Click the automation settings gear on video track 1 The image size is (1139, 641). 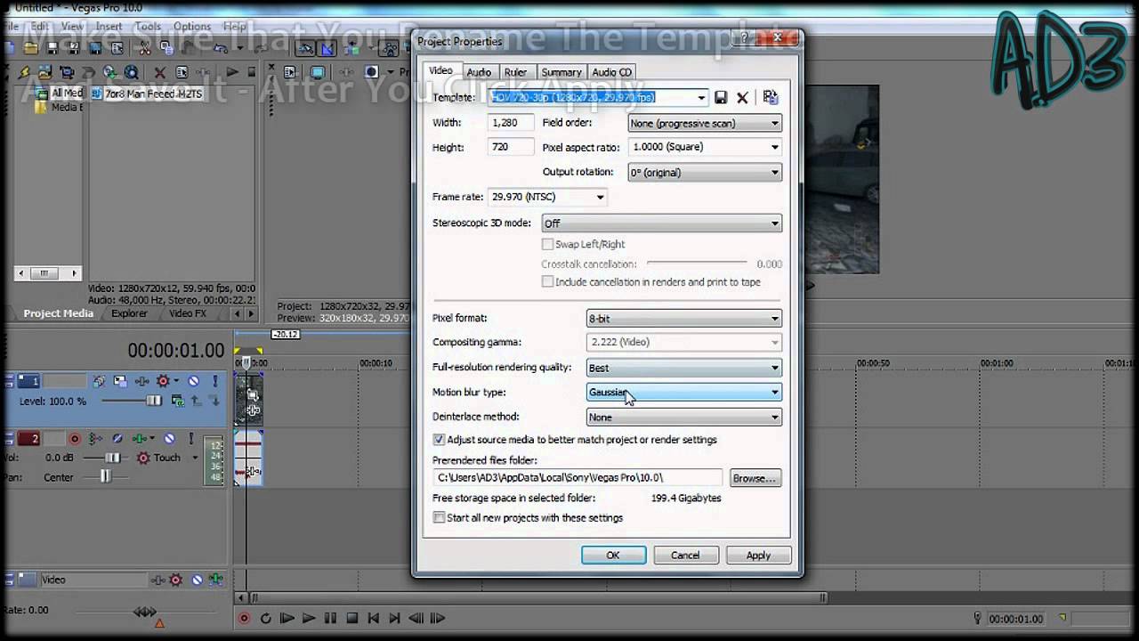162,381
